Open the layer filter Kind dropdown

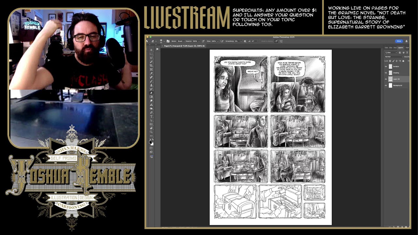click(x=391, y=53)
